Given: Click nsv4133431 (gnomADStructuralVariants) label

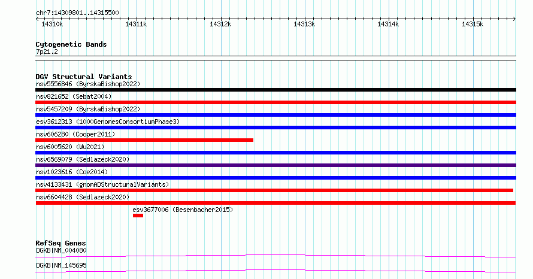Looking at the screenshot, I should 102,184.
